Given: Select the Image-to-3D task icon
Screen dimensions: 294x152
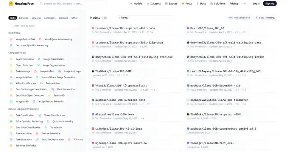Looking at the screenshot, I should pyautogui.click(x=11, y=101).
